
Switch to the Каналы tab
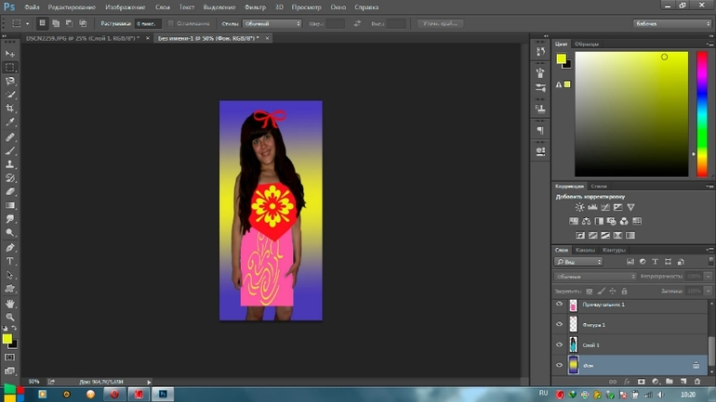tap(585, 250)
